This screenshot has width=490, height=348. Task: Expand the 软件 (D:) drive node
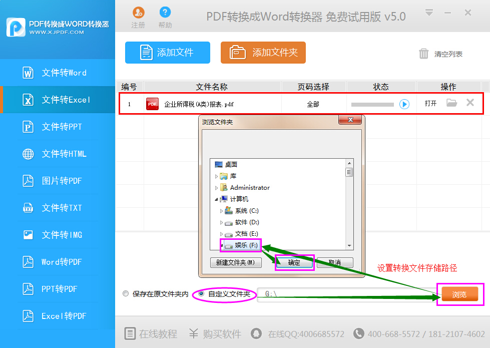pyautogui.click(x=221, y=223)
